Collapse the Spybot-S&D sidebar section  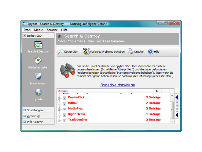click(25, 36)
